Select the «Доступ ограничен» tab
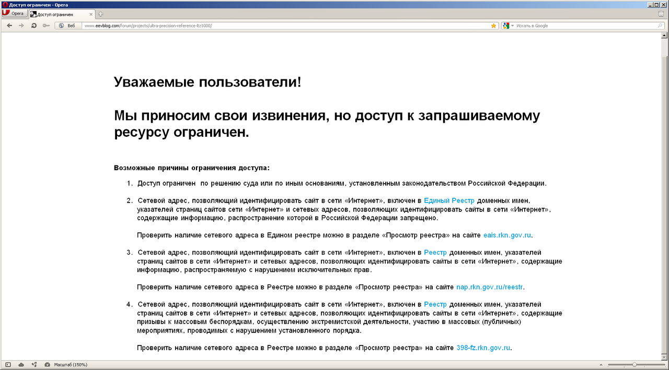This screenshot has height=370, width=669. 62,14
